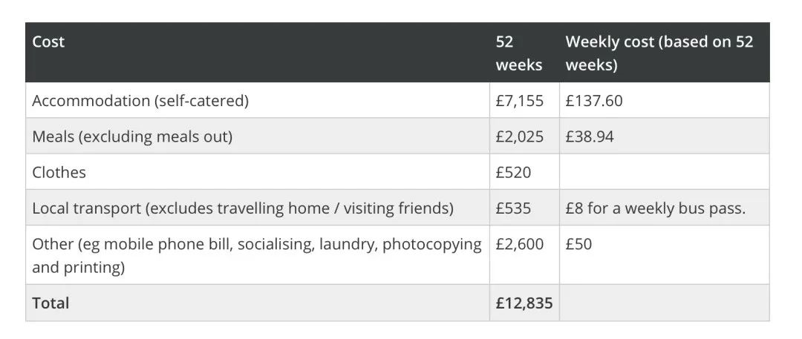Click the £137.60 weekly accommodation cost

pos(593,101)
